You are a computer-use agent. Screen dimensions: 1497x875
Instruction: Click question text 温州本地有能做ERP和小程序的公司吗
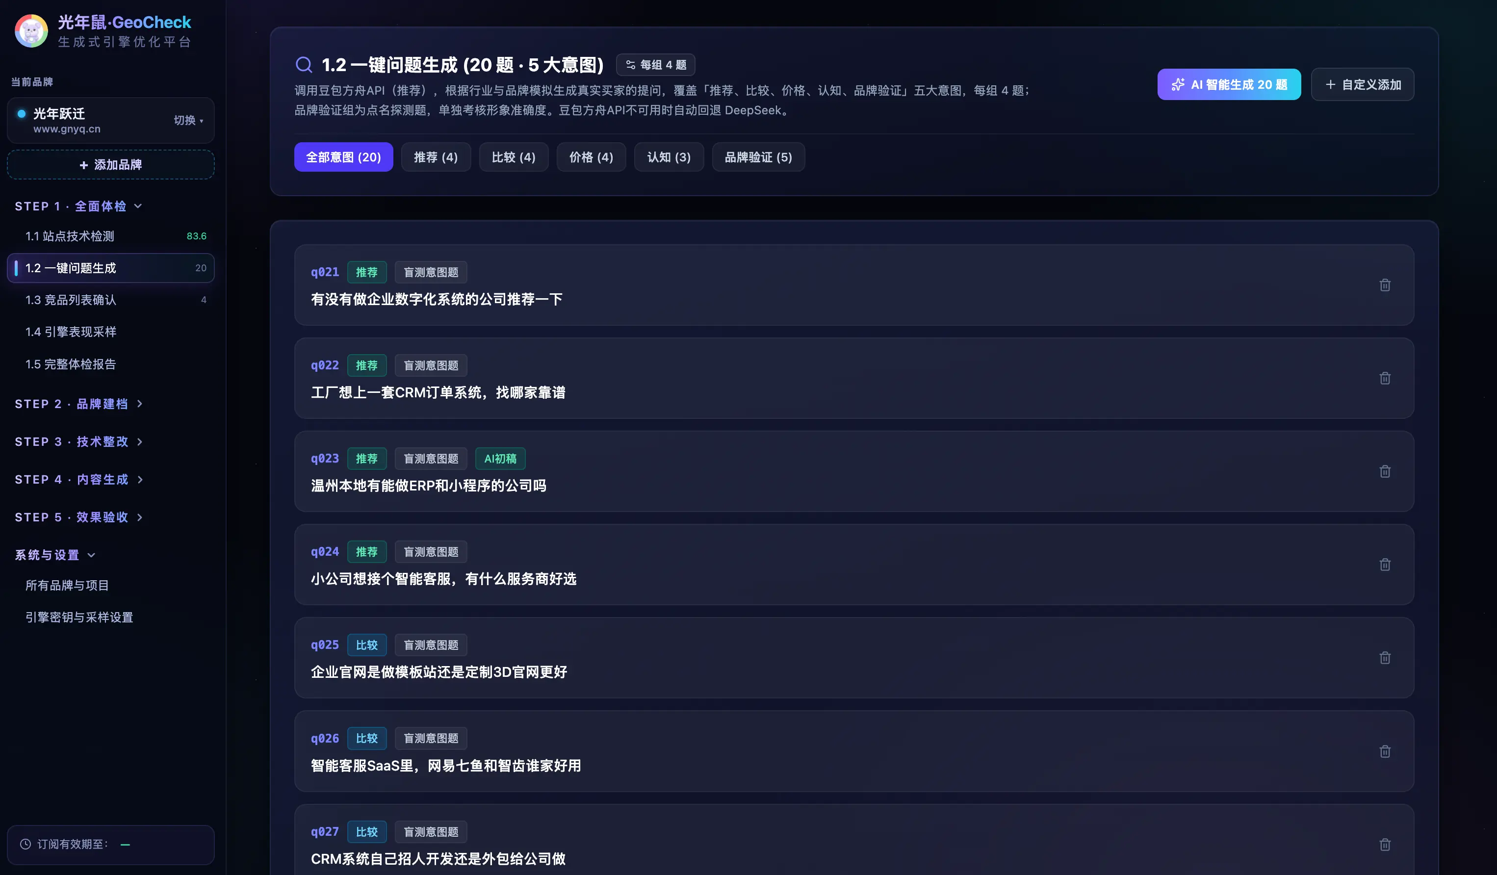tap(428, 485)
